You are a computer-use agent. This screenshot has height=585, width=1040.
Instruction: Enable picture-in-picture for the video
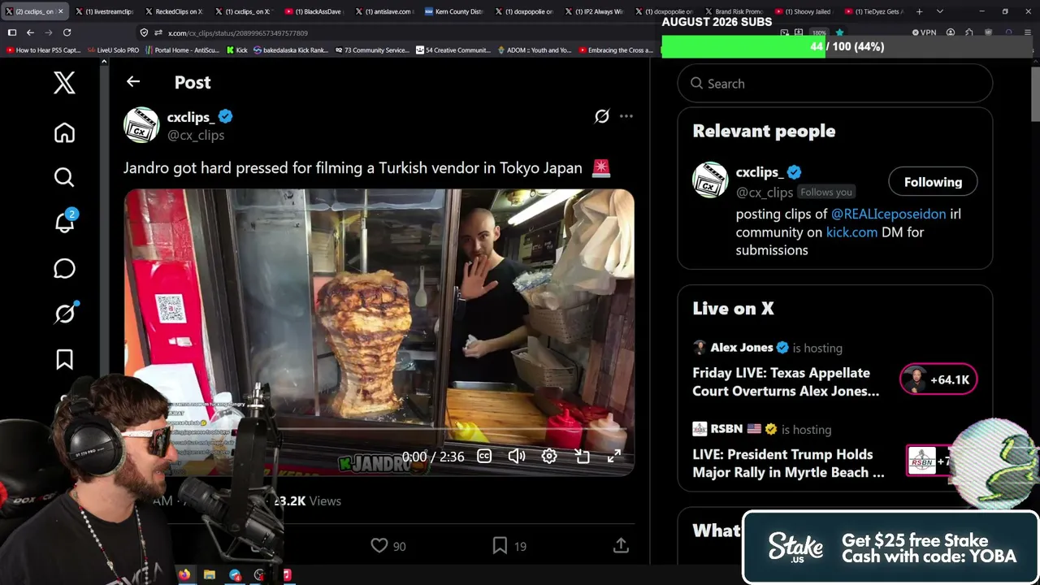tap(582, 456)
